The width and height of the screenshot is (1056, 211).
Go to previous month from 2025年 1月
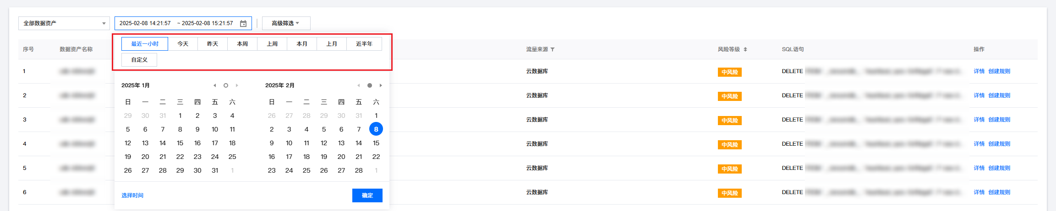point(214,85)
